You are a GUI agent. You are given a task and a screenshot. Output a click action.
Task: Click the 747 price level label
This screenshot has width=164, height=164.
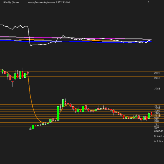click(156, 124)
